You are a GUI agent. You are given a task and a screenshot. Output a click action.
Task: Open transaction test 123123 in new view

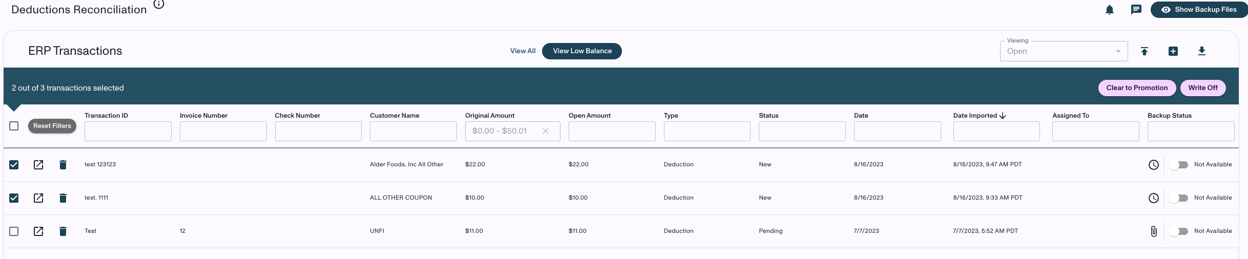(x=38, y=165)
